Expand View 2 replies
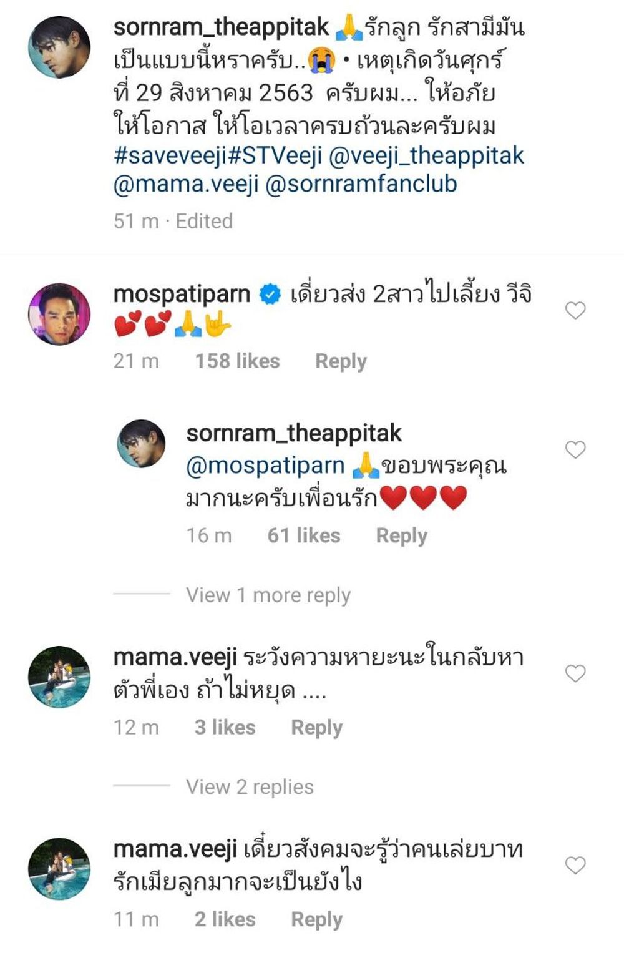This screenshot has width=624, height=958. pos(250,787)
